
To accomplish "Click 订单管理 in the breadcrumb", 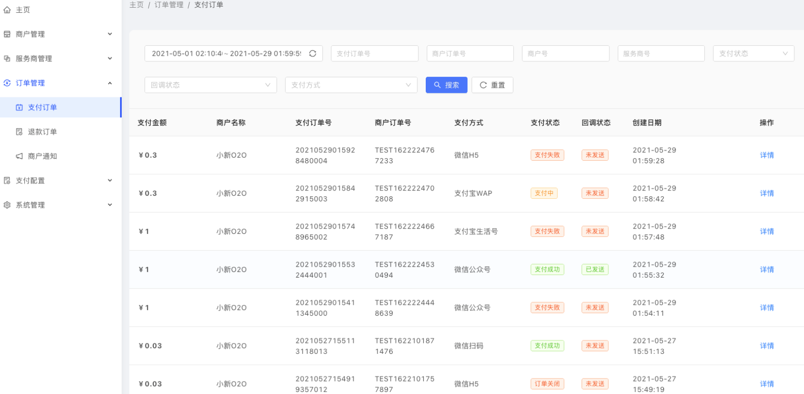I will click(x=169, y=5).
